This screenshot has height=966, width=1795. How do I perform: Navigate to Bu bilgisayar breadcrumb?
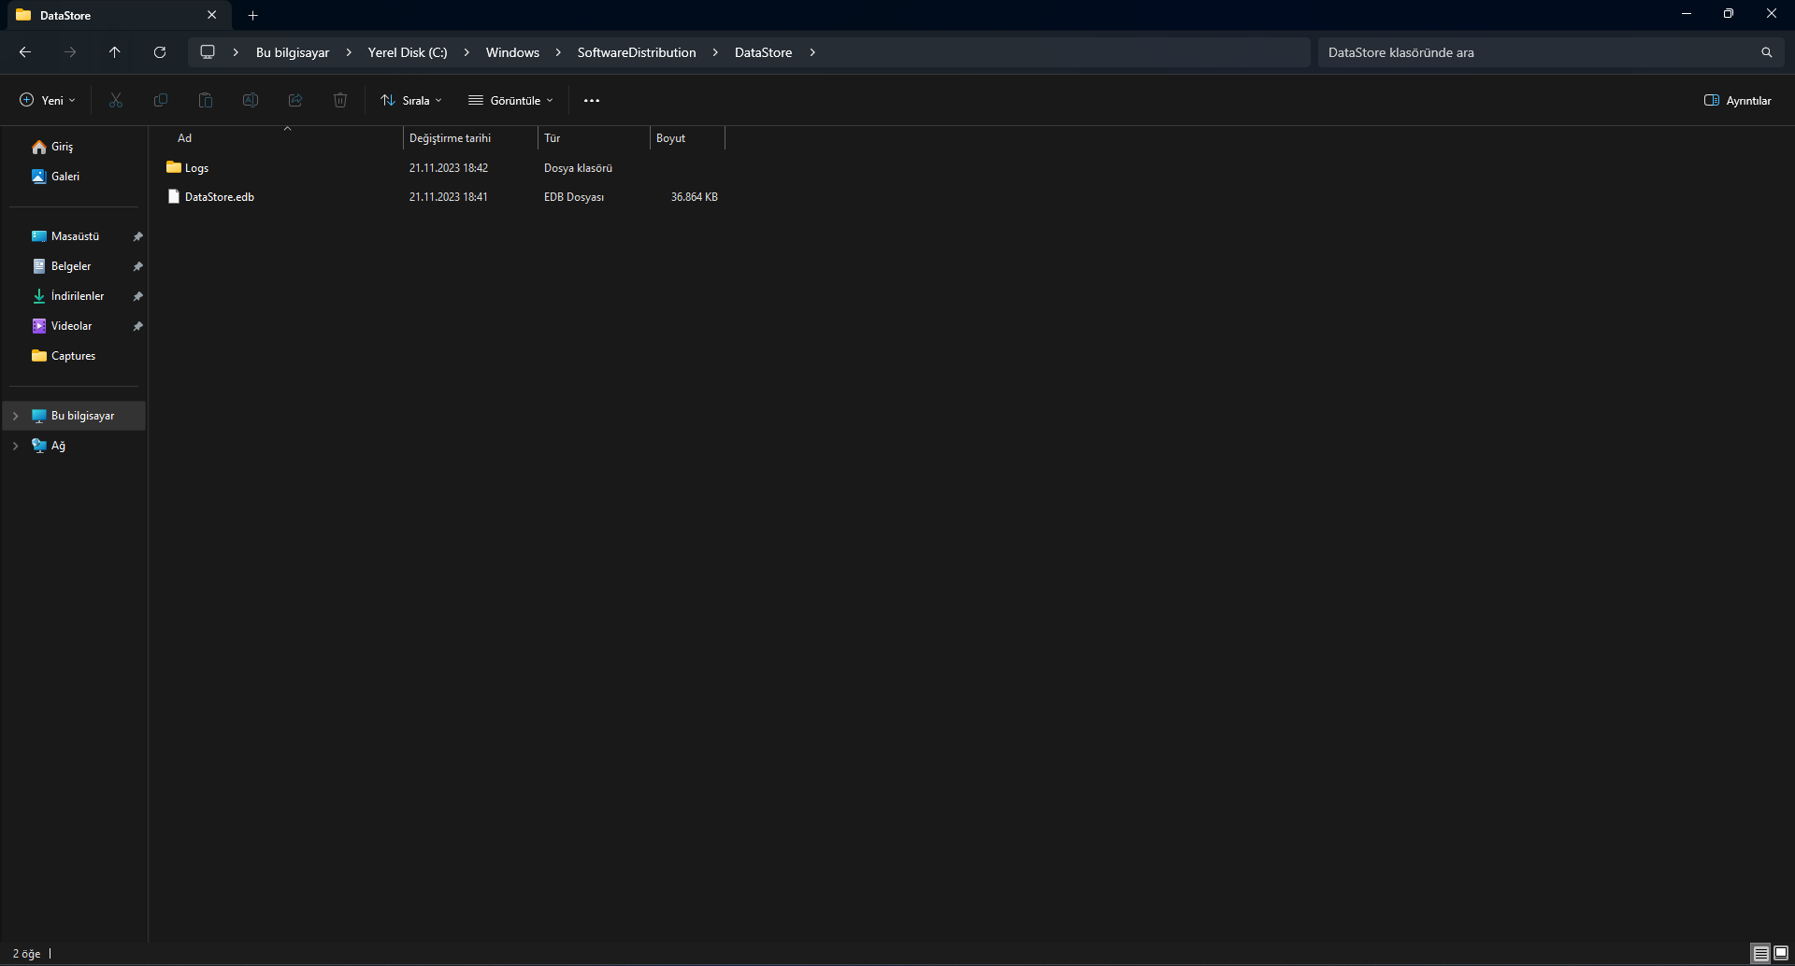pos(293,52)
